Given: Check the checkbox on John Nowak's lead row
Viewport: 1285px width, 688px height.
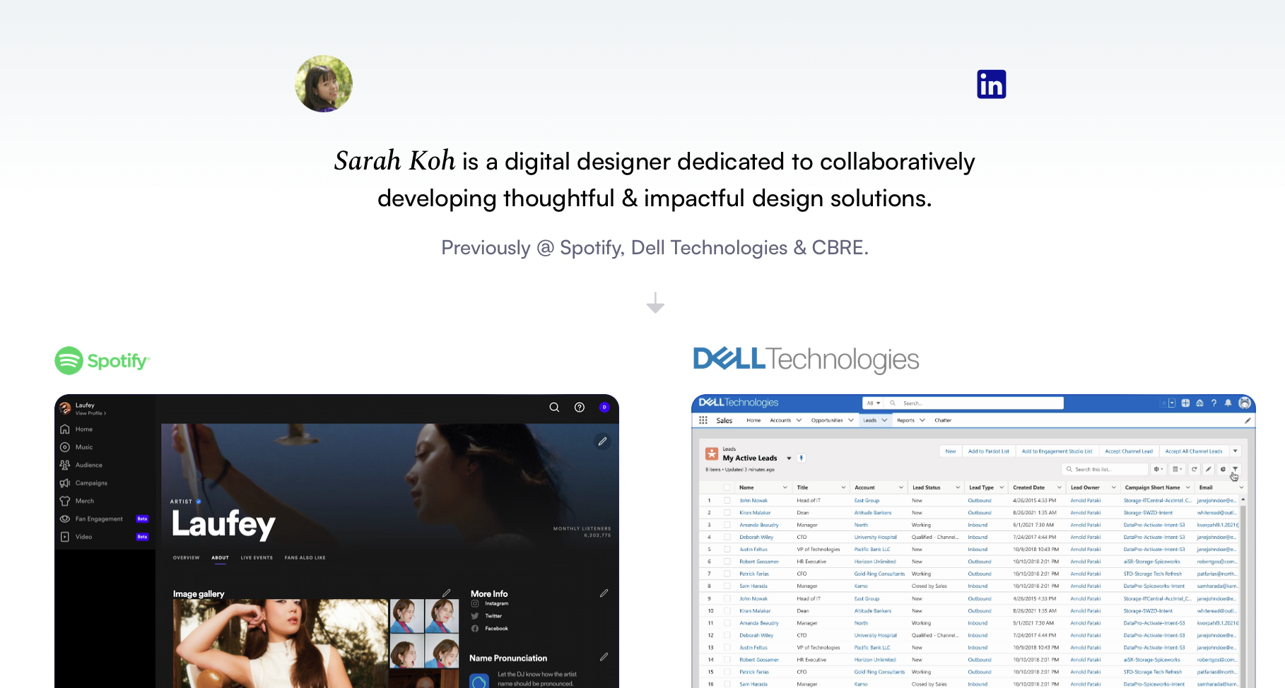Looking at the screenshot, I should (x=727, y=500).
